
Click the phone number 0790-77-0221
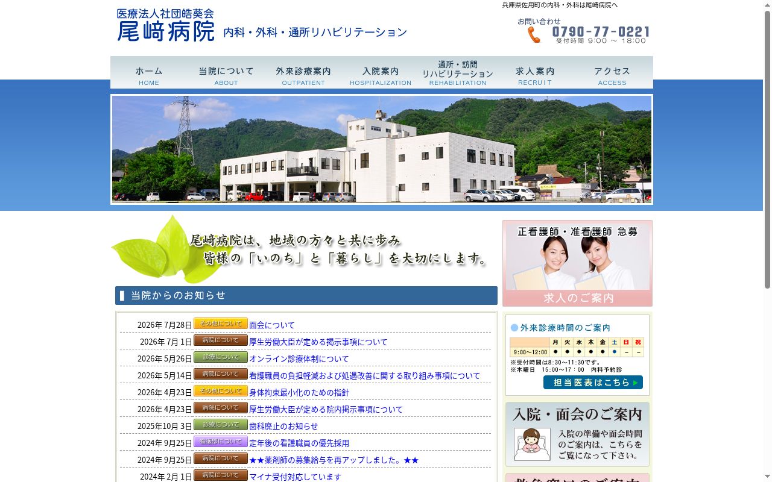(x=601, y=32)
